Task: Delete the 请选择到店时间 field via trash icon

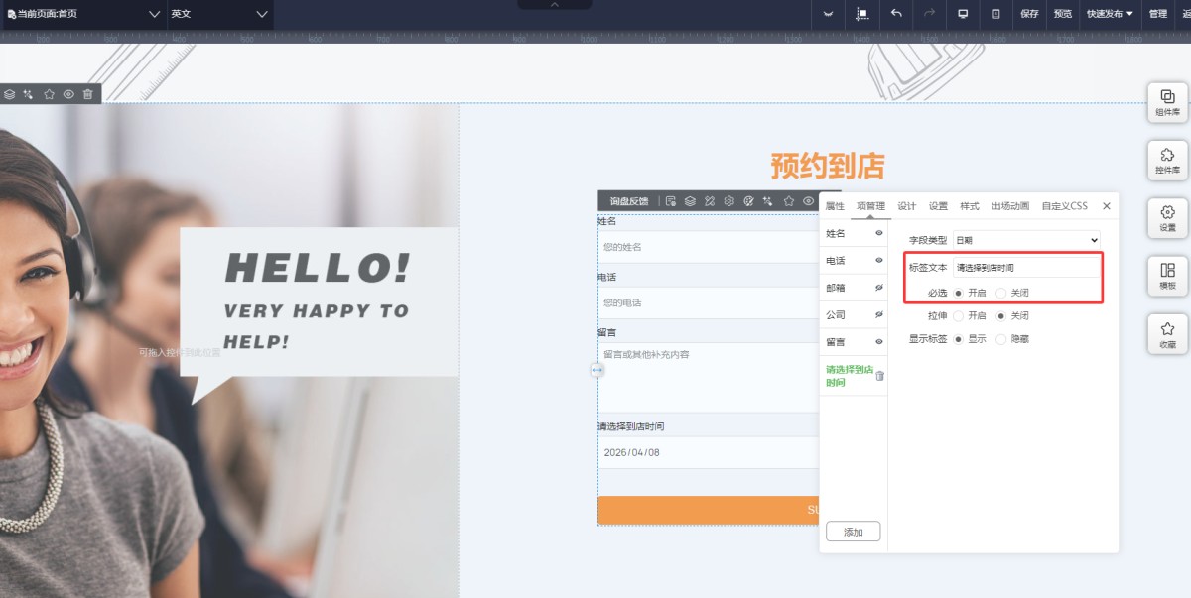Action: point(879,376)
